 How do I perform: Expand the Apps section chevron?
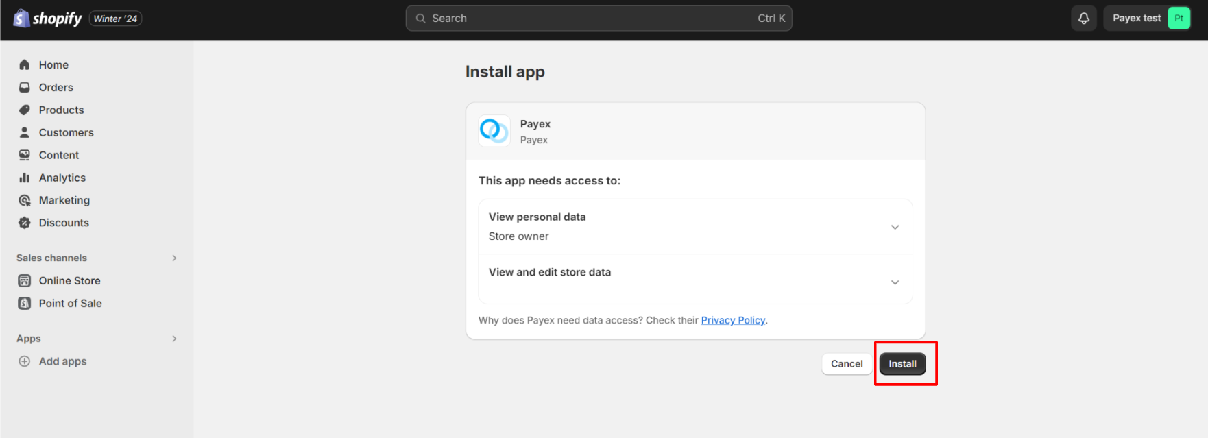point(174,339)
